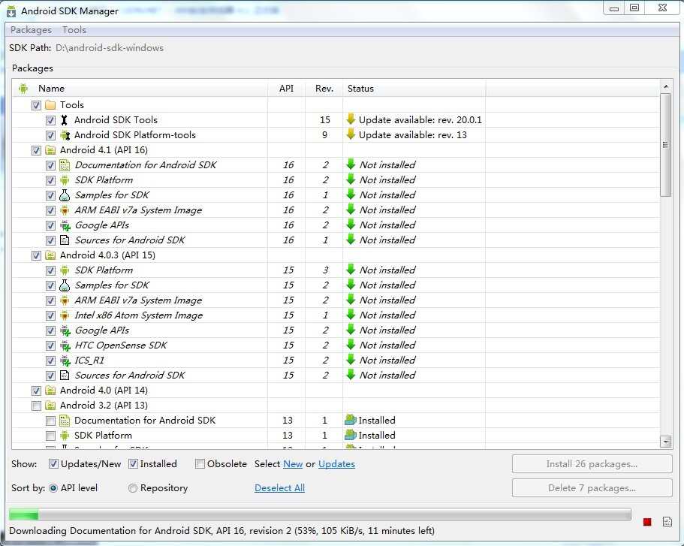Click the download progress bar
This screenshot has width=684, height=546.
click(x=320, y=514)
